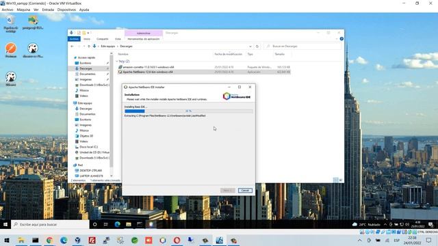
Task: Click the Explorer back arrow
Action: coord(72,46)
